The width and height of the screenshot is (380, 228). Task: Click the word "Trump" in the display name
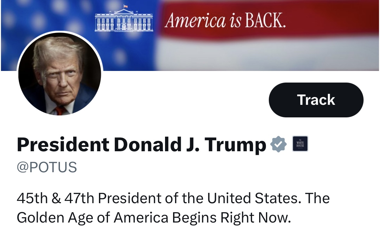coord(236,144)
